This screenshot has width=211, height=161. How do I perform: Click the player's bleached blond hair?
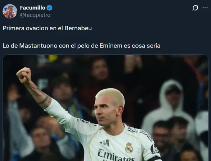click(111, 95)
